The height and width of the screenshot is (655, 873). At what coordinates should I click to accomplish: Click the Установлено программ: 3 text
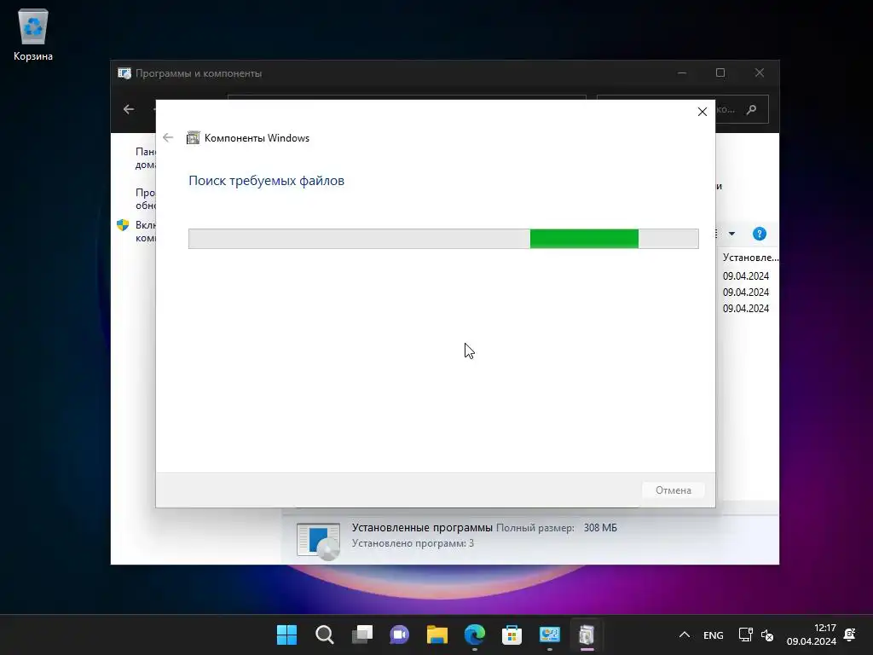pos(413,543)
